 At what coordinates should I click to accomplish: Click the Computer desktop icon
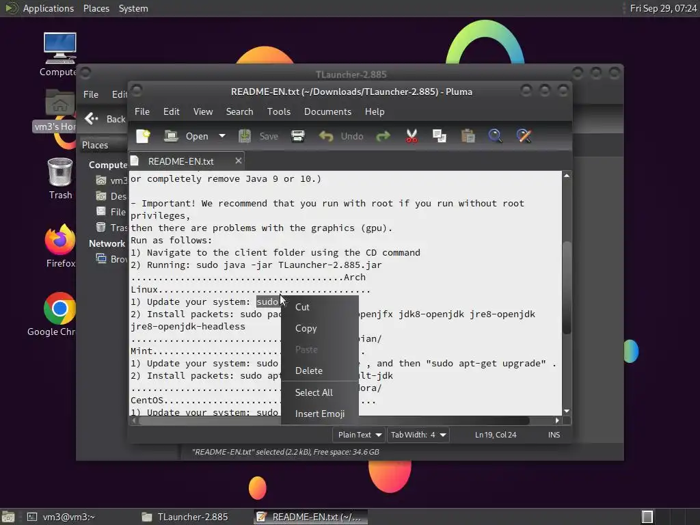pyautogui.click(x=59, y=49)
